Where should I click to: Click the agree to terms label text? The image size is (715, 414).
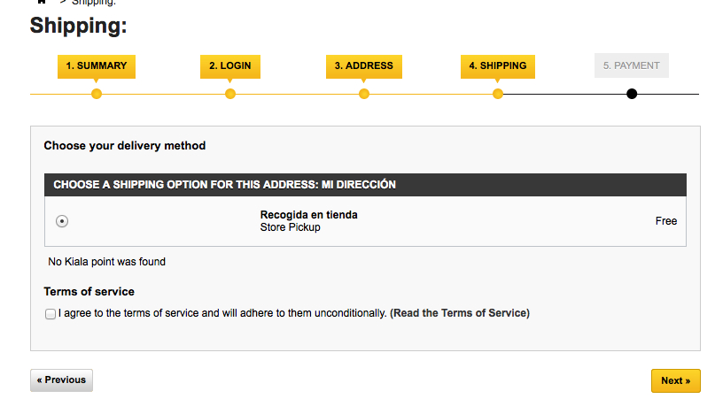pyautogui.click(x=222, y=313)
